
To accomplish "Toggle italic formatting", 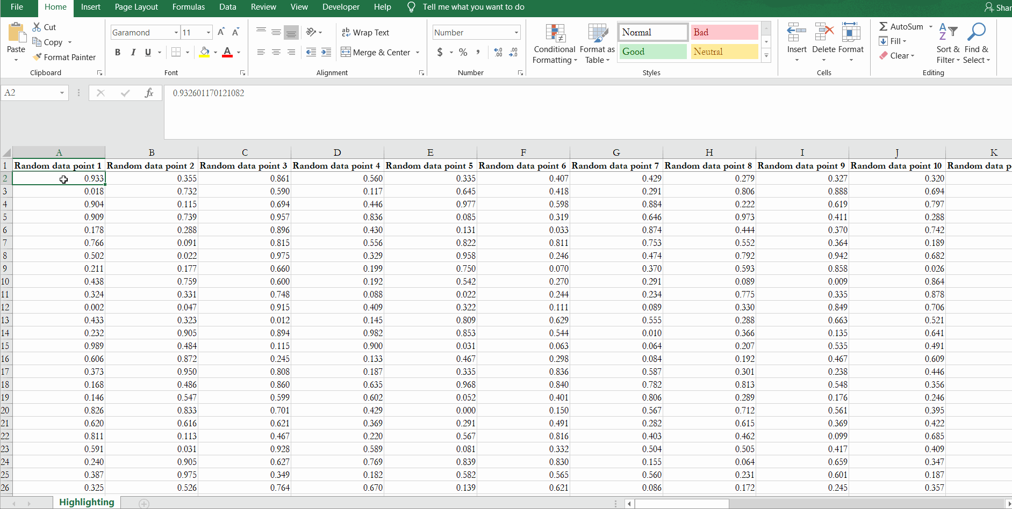I will 133,52.
